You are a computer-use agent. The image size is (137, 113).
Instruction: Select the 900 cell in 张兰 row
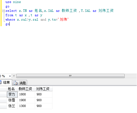pyautogui.click(x=44, y=106)
